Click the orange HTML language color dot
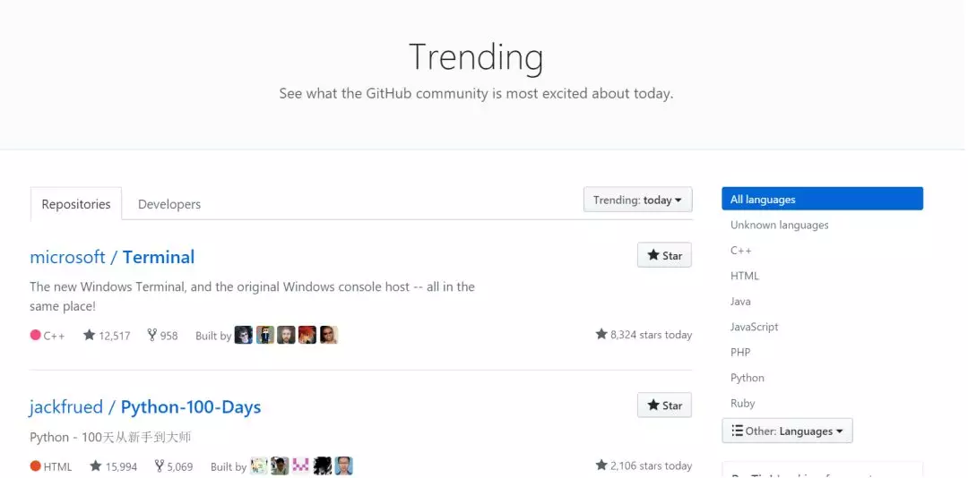Image resolution: width=968 pixels, height=478 pixels. point(35,466)
